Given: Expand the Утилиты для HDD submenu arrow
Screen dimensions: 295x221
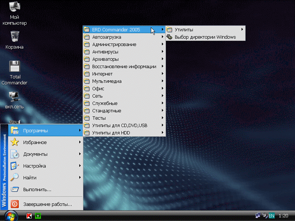Looking at the screenshot, I should click(163, 133).
